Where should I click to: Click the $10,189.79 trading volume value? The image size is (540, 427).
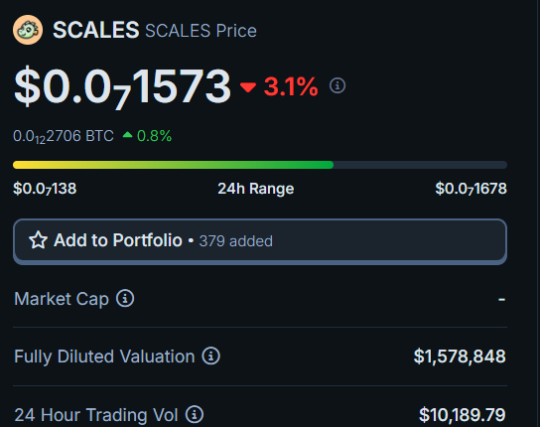click(x=463, y=414)
